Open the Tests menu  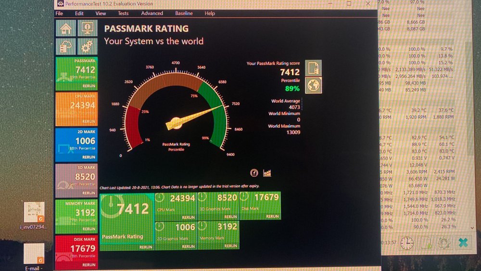tap(123, 13)
